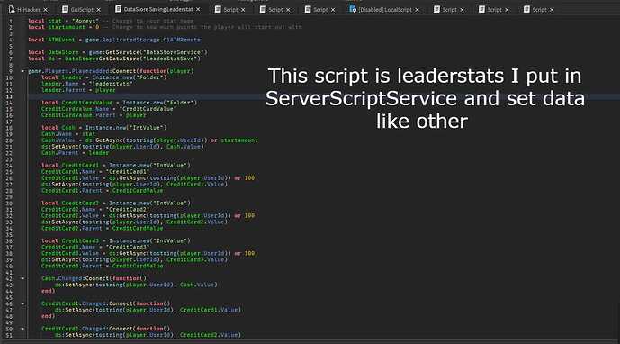Image resolution: width=620 pixels, height=344 pixels.
Task: Click the 'CreditCard1.Changed:Connect' line
Action: point(105,303)
